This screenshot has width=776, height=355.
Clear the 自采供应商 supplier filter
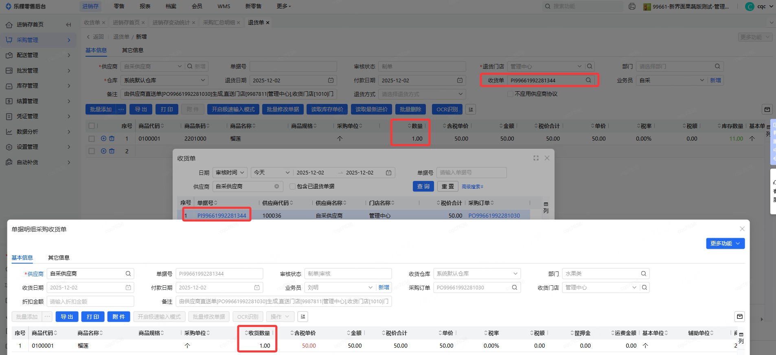277,186
